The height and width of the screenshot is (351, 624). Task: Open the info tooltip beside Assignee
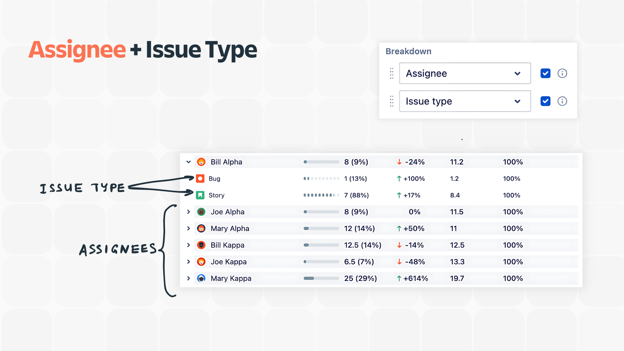(562, 73)
